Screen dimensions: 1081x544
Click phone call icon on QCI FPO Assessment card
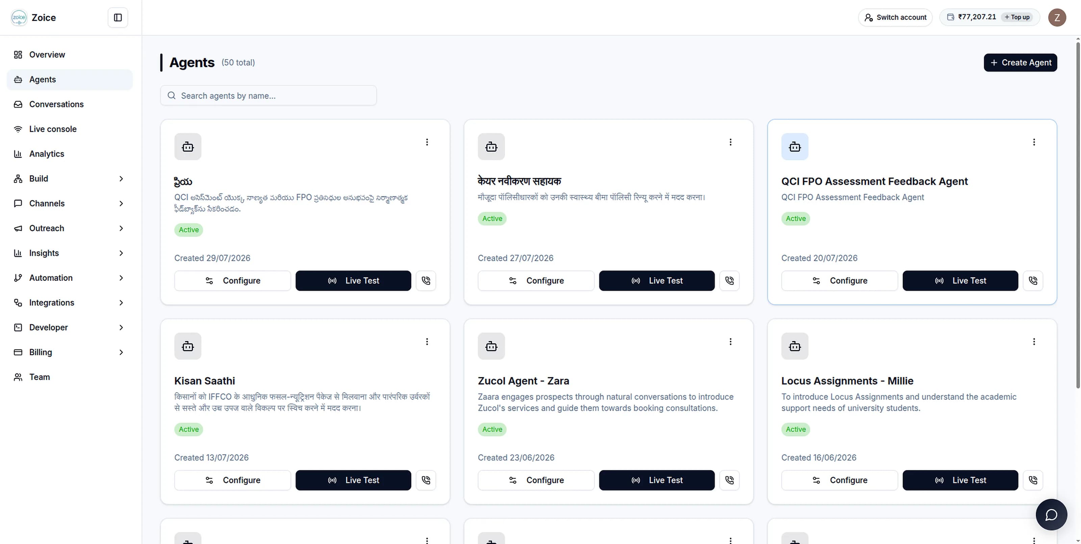[x=1033, y=280]
